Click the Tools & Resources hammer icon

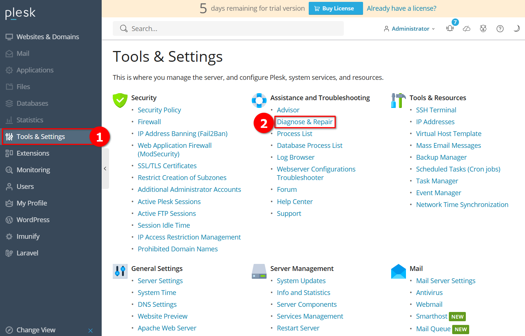tap(398, 100)
